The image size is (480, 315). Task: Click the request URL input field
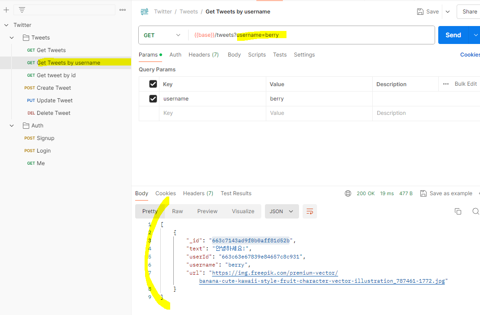pos(311,35)
